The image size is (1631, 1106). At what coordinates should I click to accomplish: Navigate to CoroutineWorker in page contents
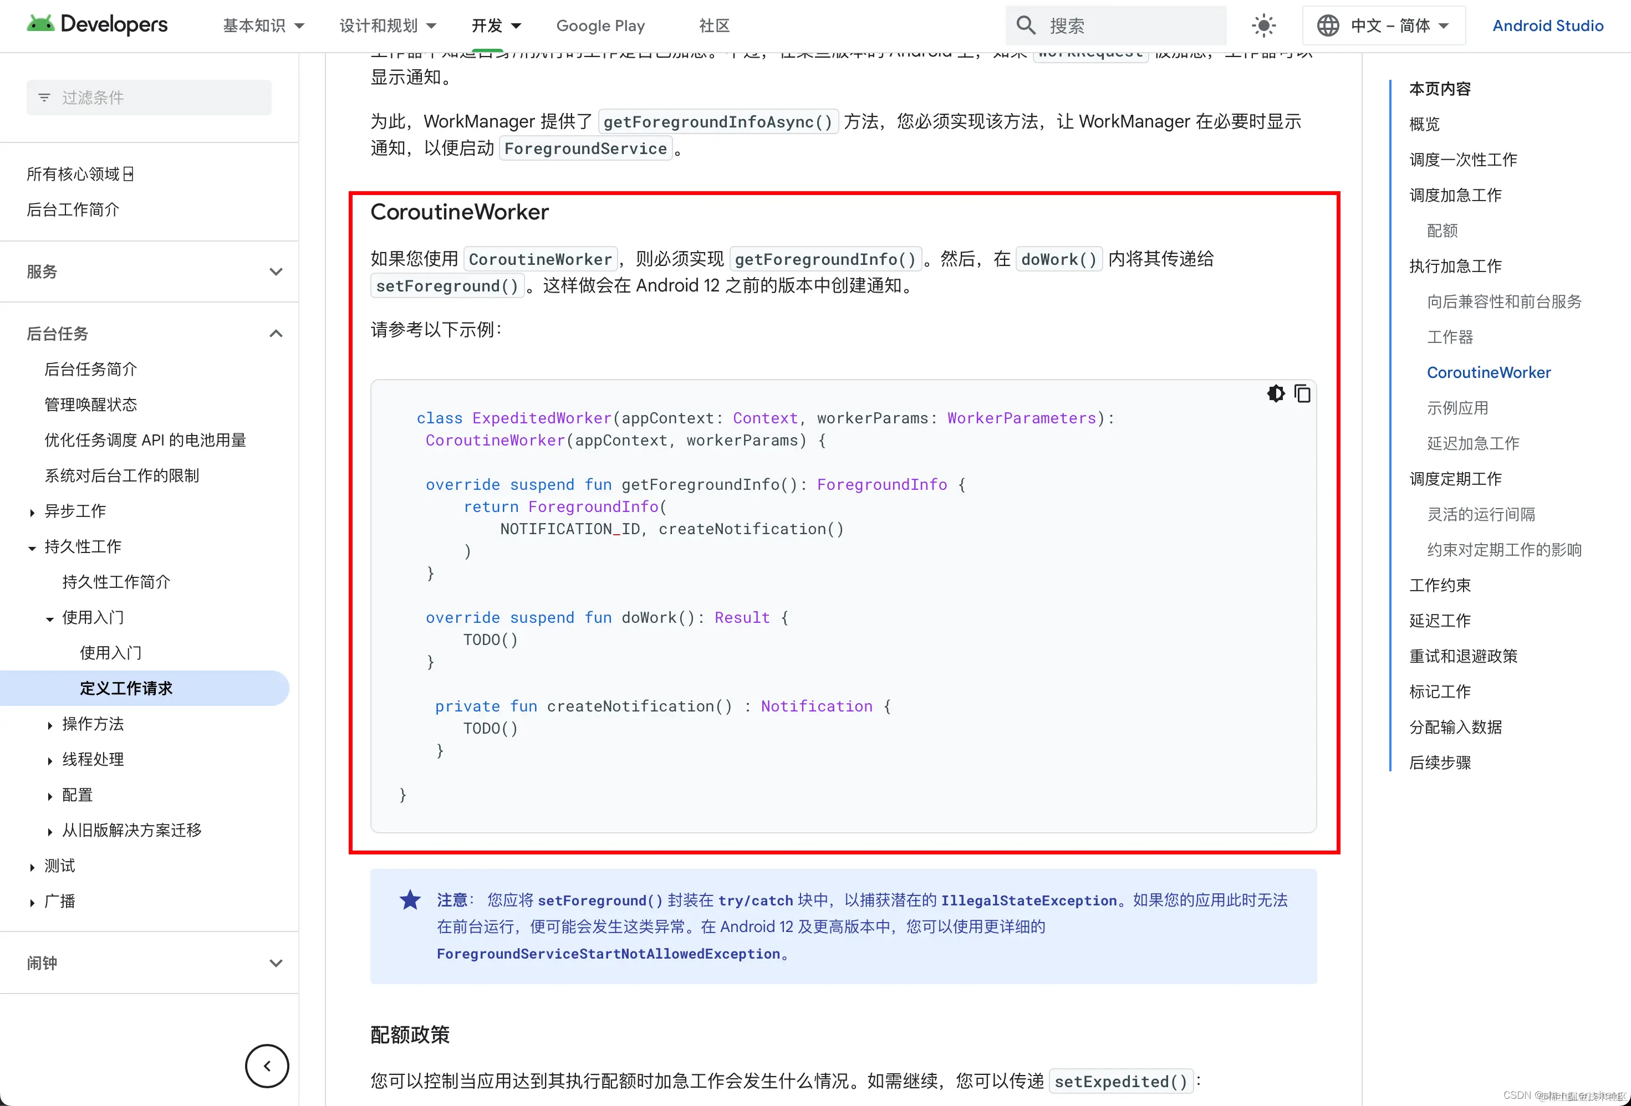(1489, 372)
